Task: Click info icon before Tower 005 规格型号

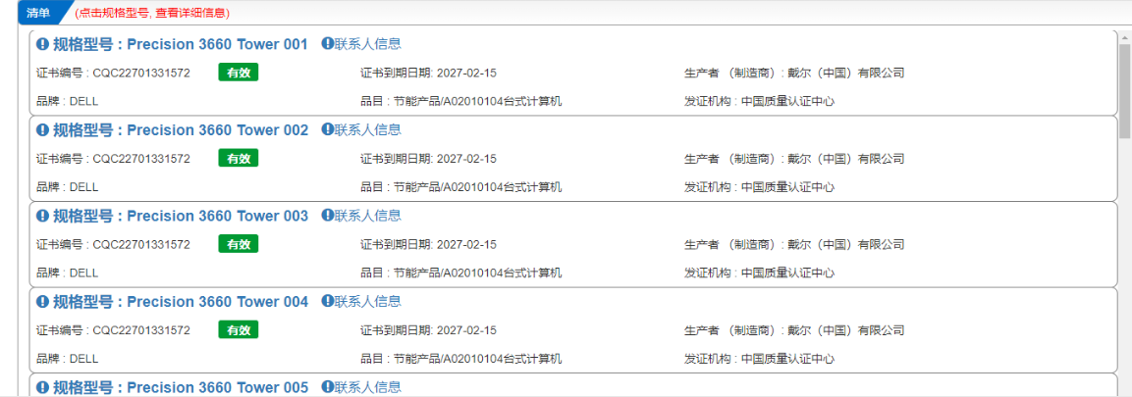Action: [42, 387]
